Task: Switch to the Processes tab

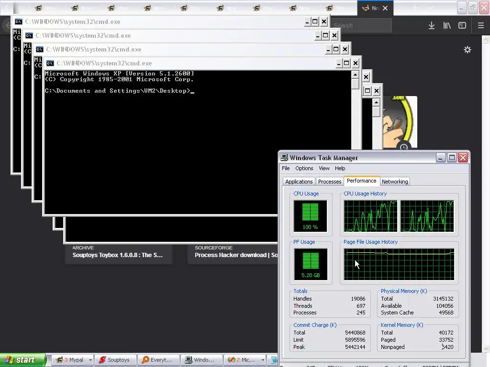Action: (x=330, y=181)
